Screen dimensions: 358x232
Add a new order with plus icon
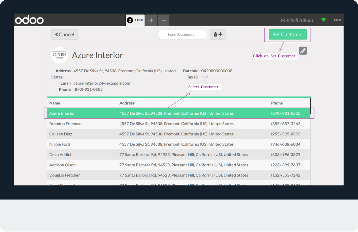[151, 20]
